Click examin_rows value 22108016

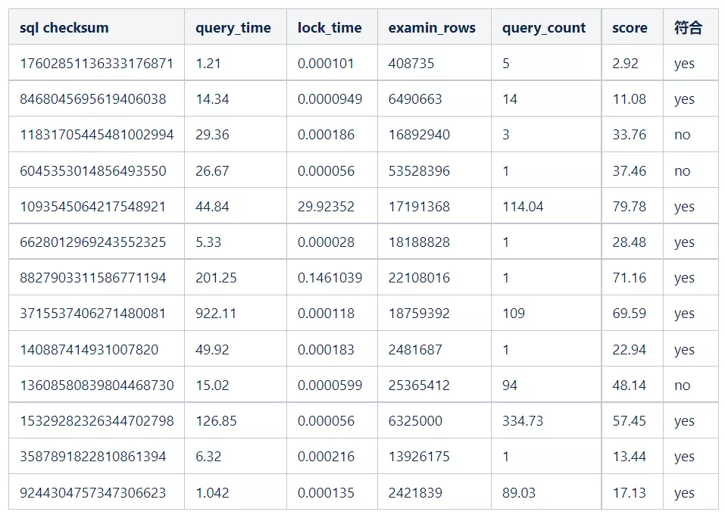pyautogui.click(x=419, y=278)
